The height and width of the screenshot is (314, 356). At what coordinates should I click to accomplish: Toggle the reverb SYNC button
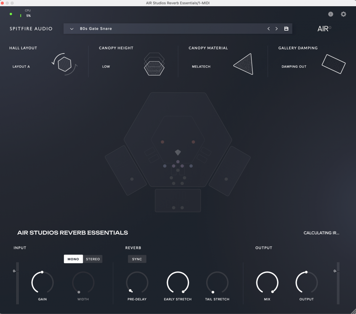(137, 259)
